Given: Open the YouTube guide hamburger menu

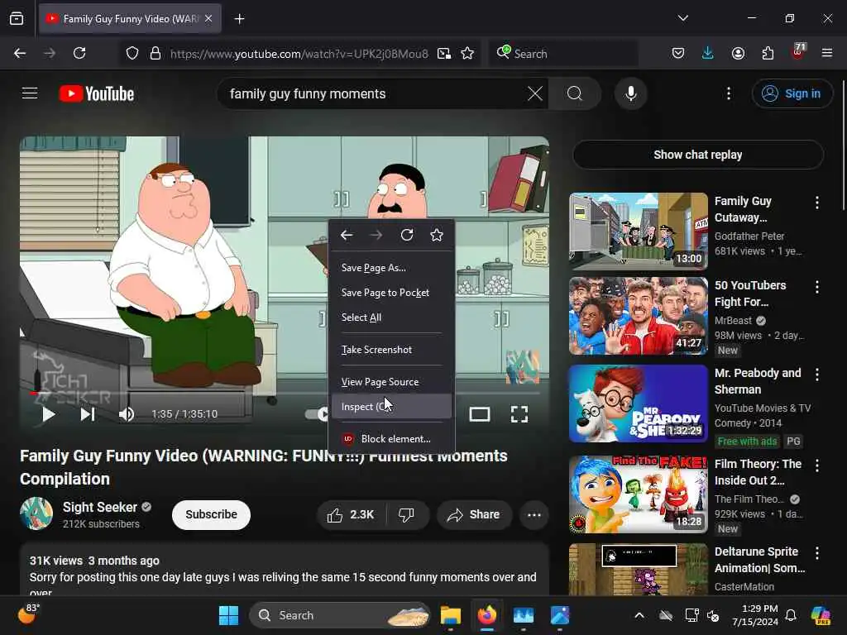Looking at the screenshot, I should point(30,93).
